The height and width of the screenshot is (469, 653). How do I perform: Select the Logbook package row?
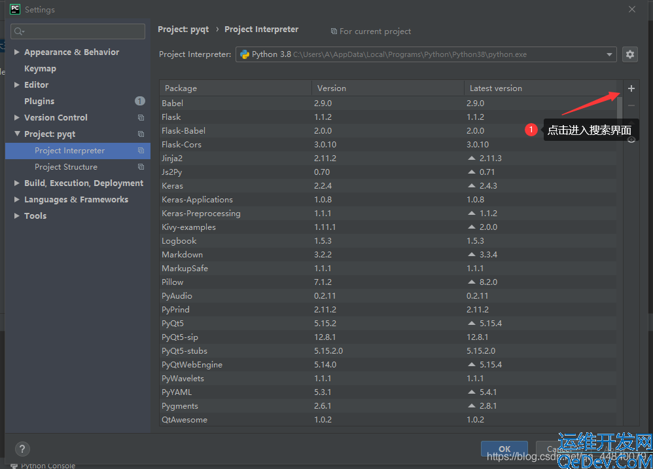(388, 240)
